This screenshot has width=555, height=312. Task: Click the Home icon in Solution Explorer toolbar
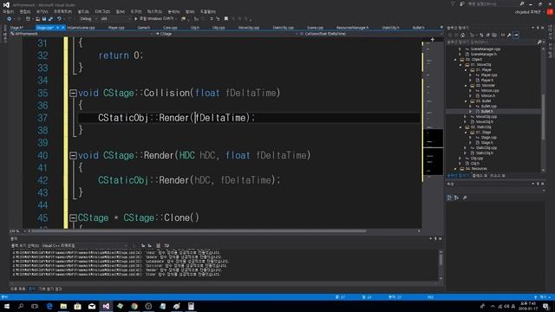[462, 35]
